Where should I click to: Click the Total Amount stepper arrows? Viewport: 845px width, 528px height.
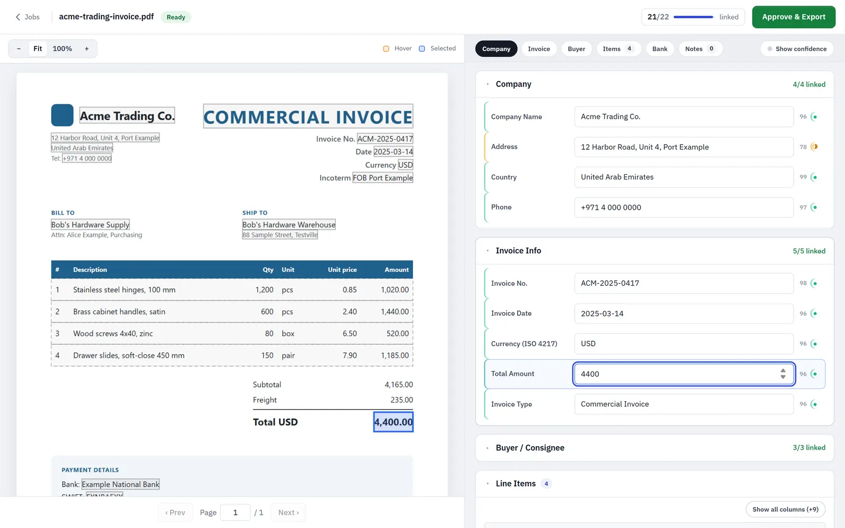click(783, 374)
